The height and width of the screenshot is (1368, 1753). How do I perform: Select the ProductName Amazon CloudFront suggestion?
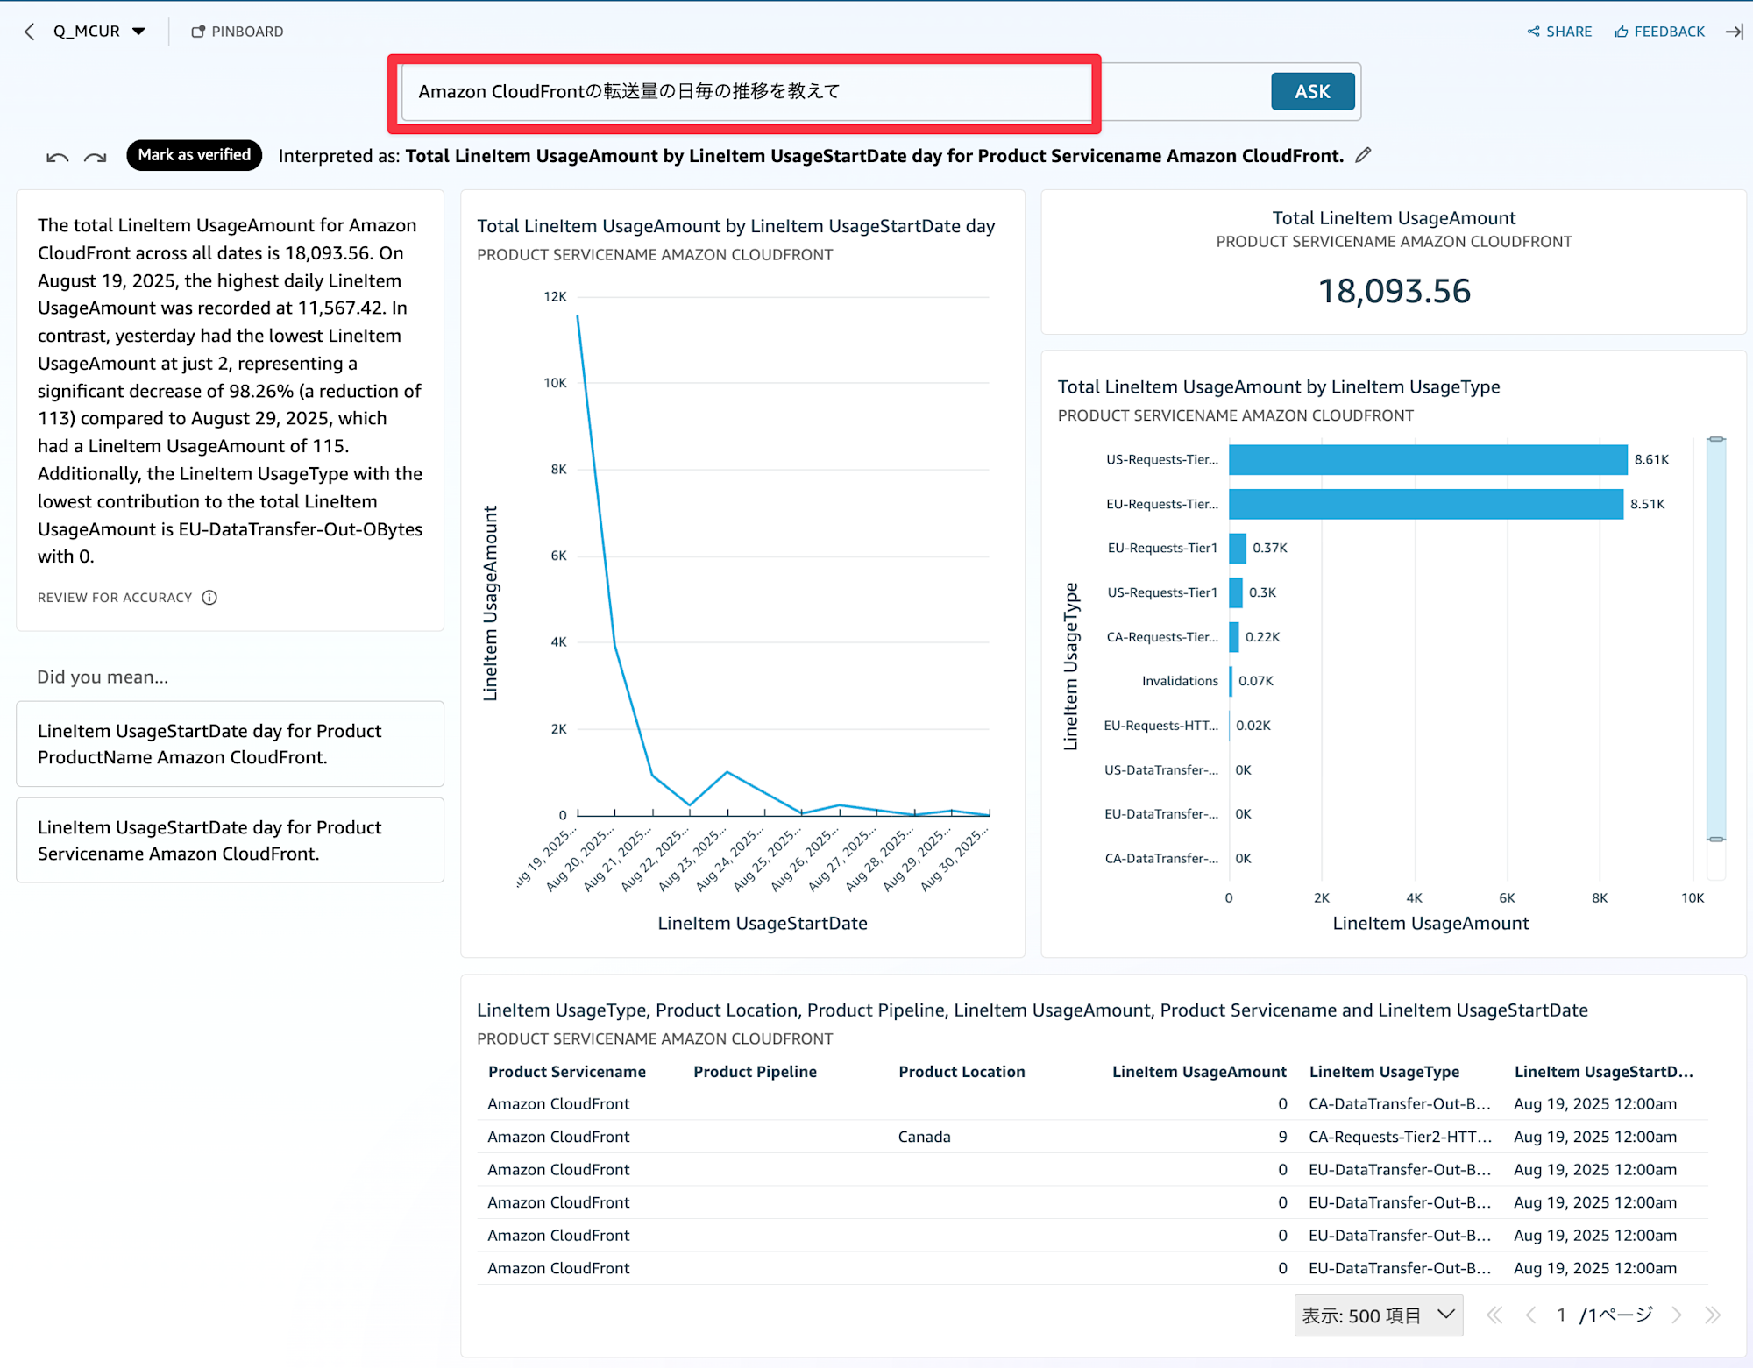[x=230, y=744]
